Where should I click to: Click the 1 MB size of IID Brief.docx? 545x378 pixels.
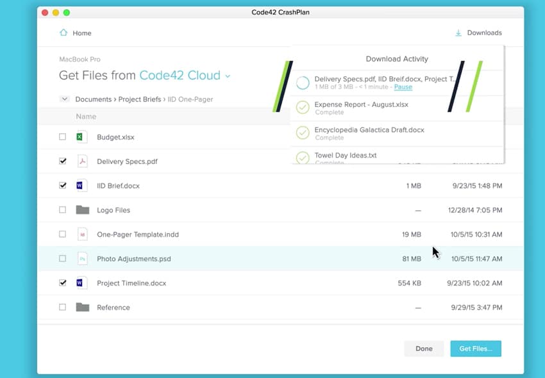tap(414, 186)
